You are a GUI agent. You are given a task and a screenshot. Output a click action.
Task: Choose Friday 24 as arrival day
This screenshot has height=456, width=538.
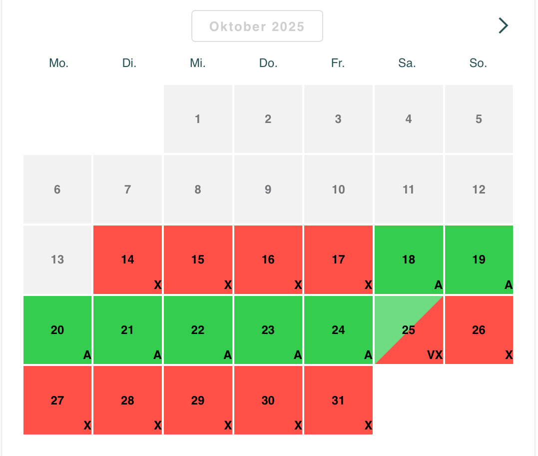pos(338,330)
